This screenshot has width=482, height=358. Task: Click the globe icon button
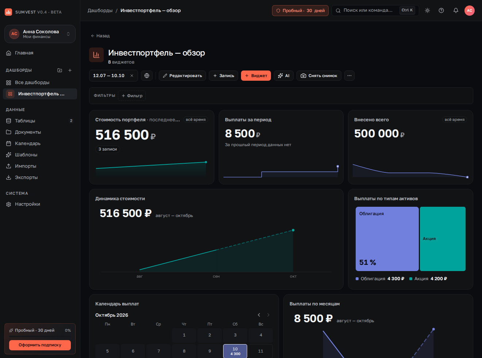pos(147,76)
